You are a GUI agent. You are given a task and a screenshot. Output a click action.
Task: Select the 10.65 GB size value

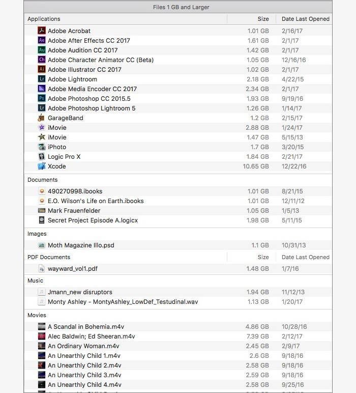click(x=256, y=166)
